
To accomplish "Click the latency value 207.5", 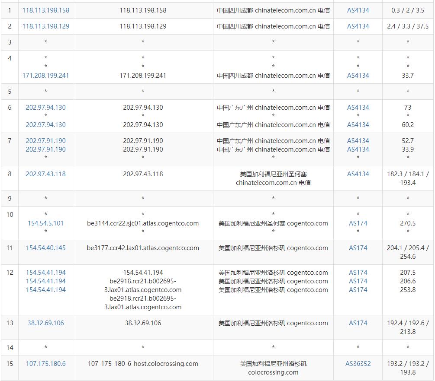I will (x=408, y=273).
